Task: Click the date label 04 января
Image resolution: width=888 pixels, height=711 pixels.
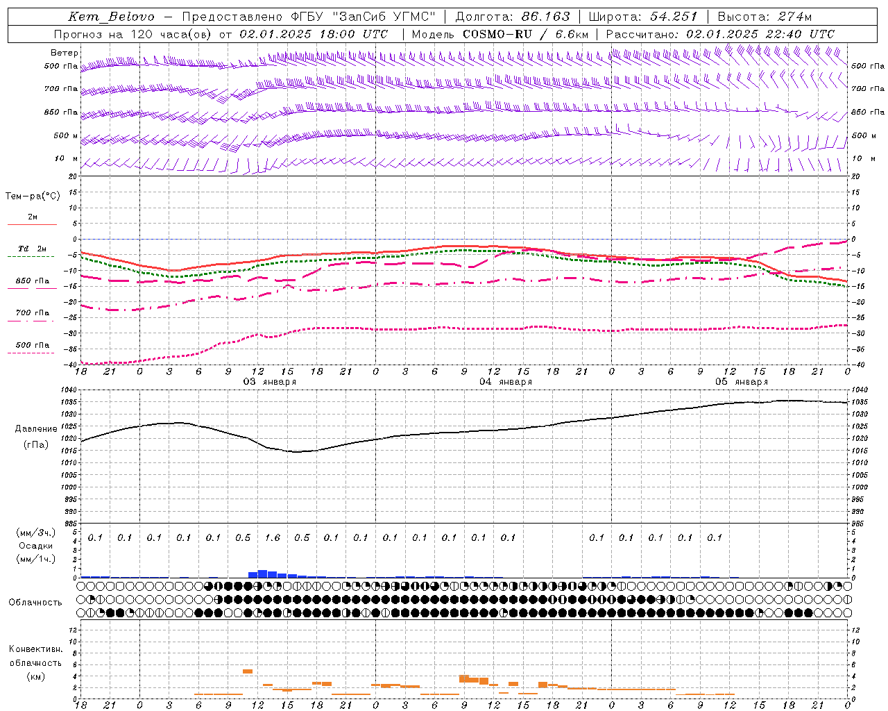Action: click(x=506, y=382)
